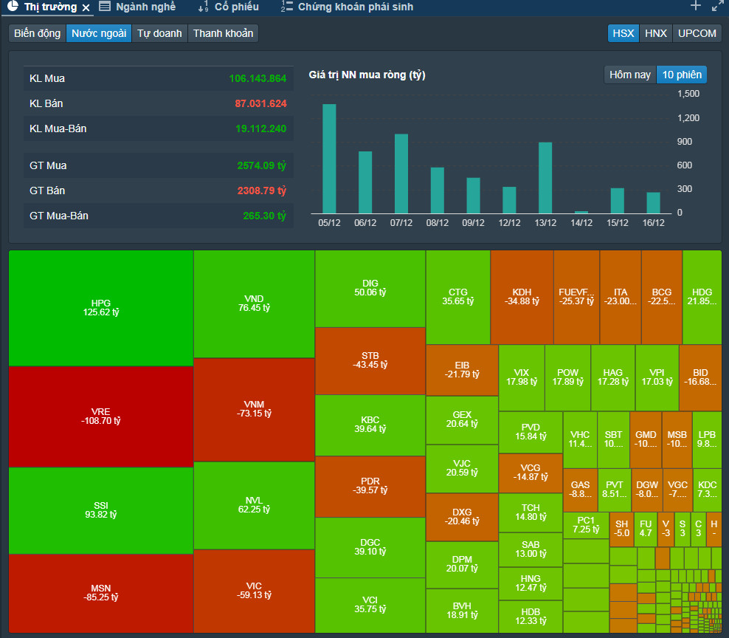Select the Thanh khoản tab
729x638 pixels.
point(223,33)
